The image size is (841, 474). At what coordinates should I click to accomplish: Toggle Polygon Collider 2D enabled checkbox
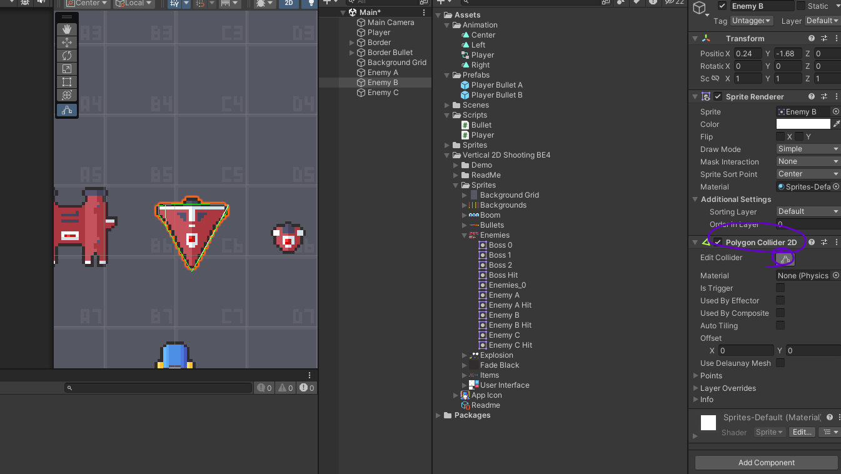tap(718, 243)
